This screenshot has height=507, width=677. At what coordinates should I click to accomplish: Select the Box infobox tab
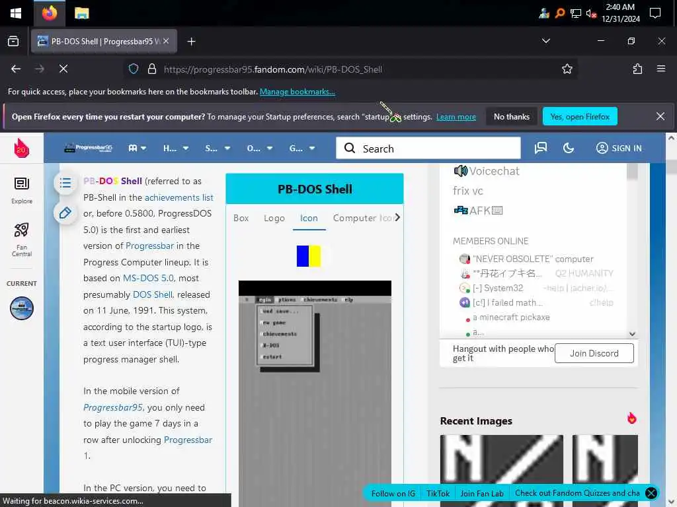(x=241, y=218)
